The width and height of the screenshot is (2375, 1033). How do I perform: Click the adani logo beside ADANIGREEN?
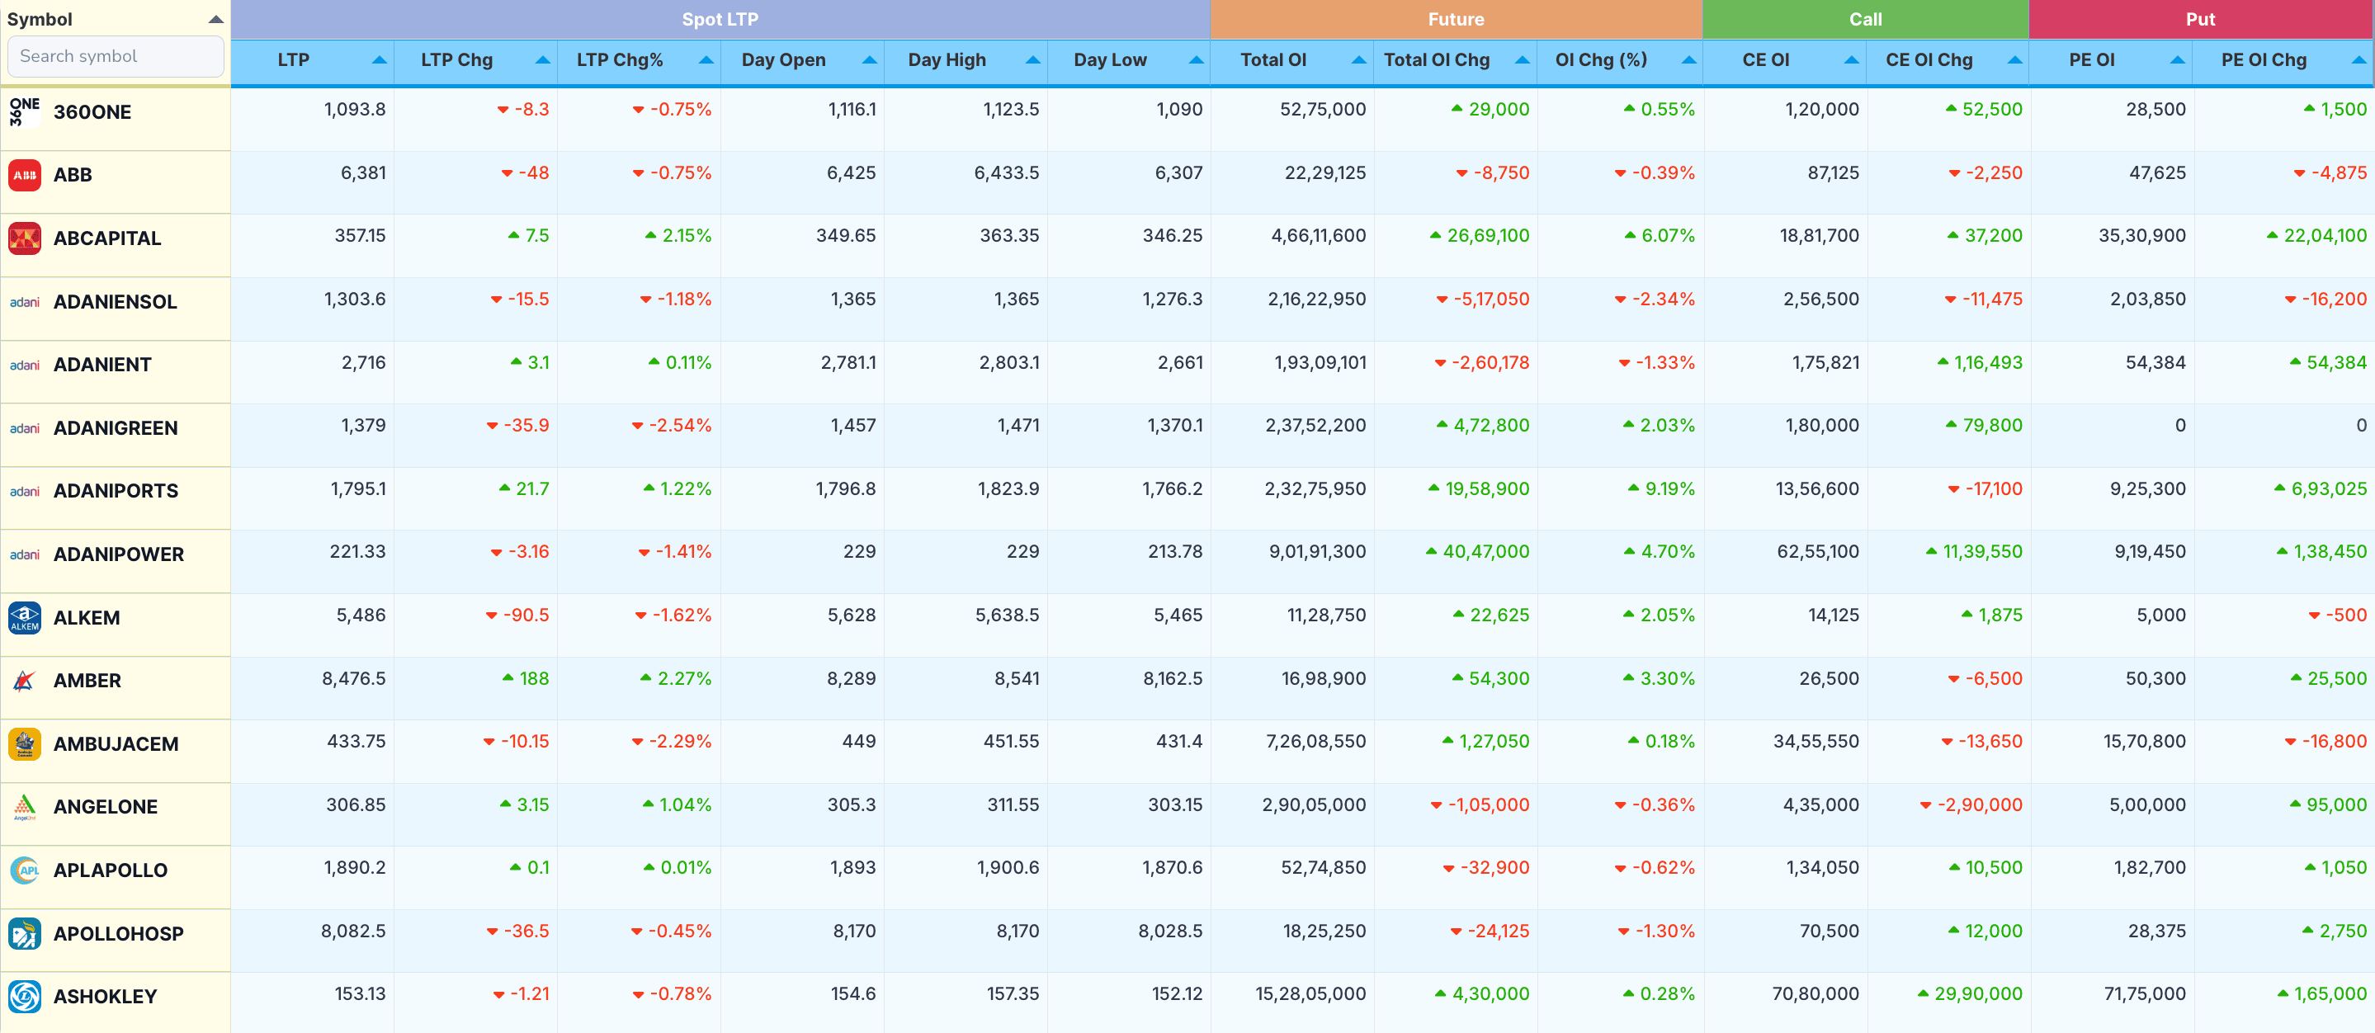(x=25, y=427)
